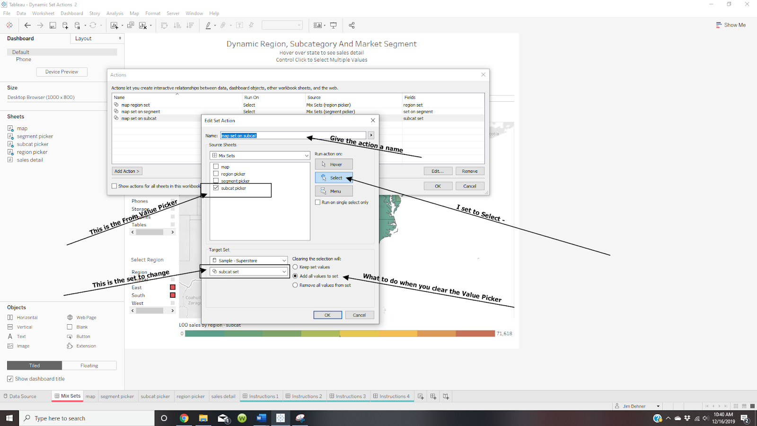Switch to the Instructions 2 tab
Image resolution: width=757 pixels, height=426 pixels.
pos(303,397)
